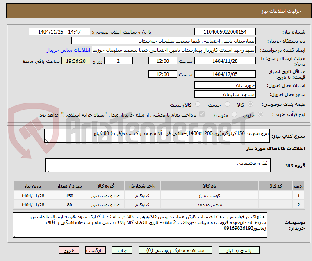Select the کالا/خدمت radio button
Image resolution: width=312 pixels, height=261 pixels.
click(x=198, y=104)
